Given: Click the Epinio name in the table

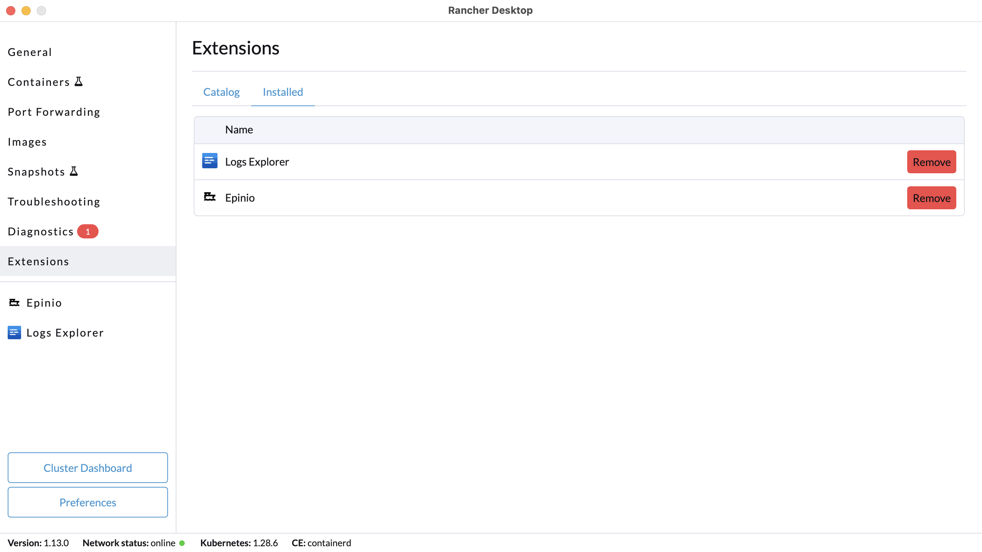Looking at the screenshot, I should pyautogui.click(x=240, y=198).
